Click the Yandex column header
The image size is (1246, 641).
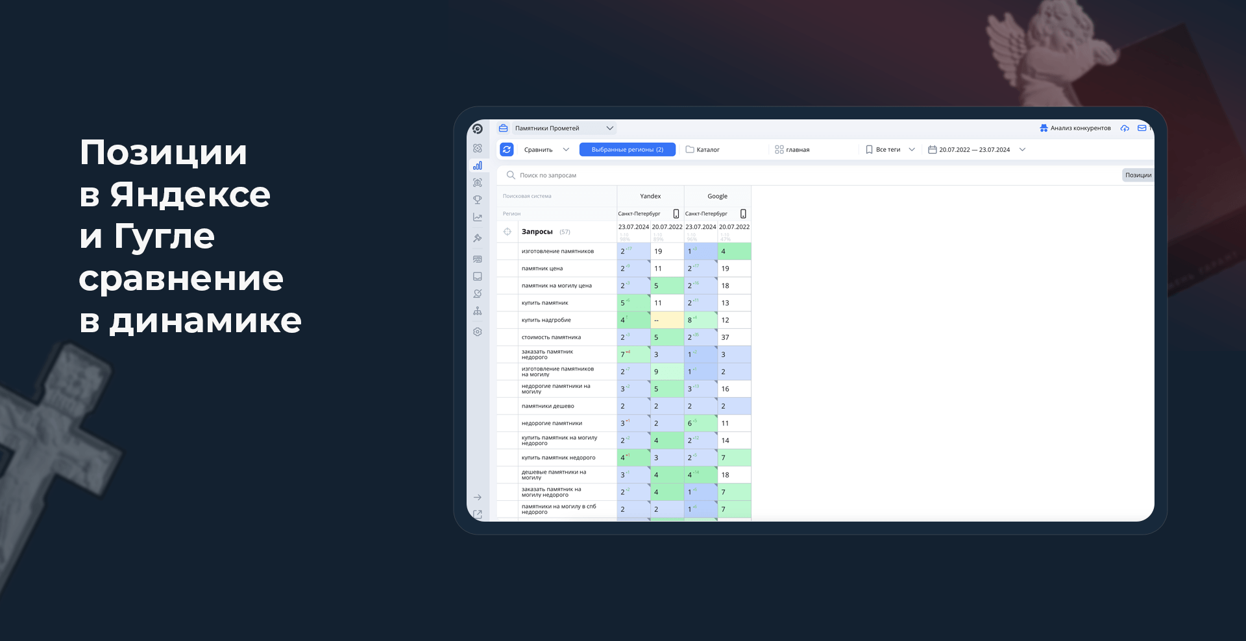pyautogui.click(x=650, y=196)
